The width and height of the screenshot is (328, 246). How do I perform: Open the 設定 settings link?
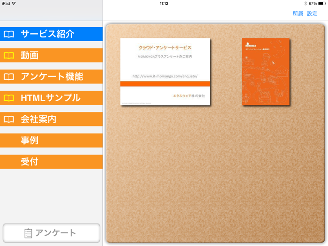click(312, 14)
